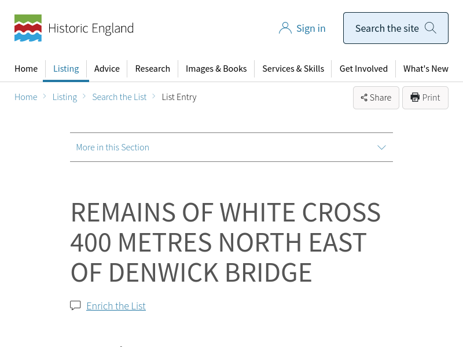Click the Sign in link
463x347 pixels.
tap(311, 28)
